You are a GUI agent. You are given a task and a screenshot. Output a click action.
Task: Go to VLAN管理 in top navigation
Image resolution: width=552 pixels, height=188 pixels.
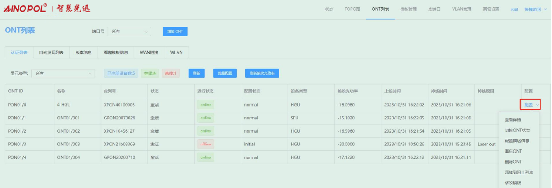461,9
